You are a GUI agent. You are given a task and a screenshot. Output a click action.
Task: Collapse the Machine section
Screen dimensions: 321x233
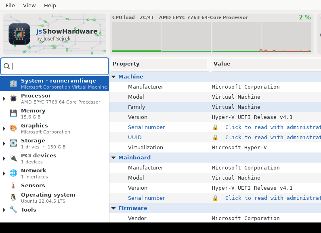[113, 77]
